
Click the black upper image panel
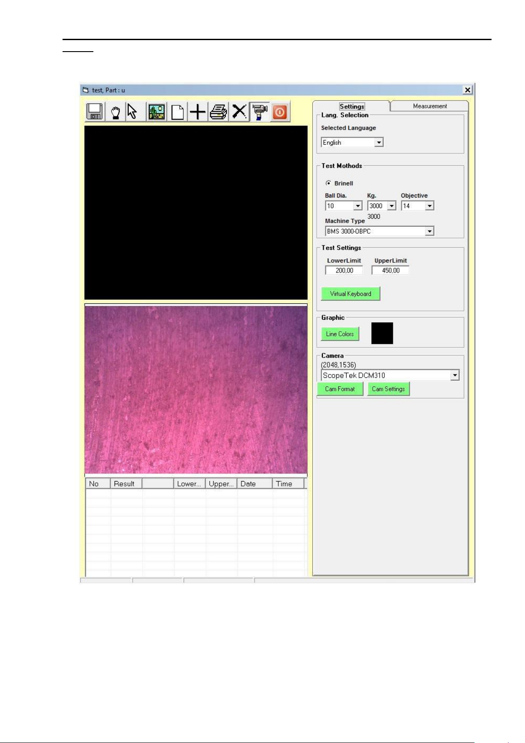point(196,213)
